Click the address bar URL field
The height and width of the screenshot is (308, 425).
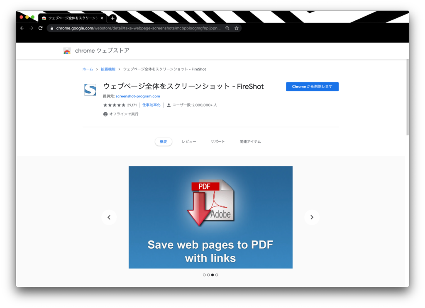(138, 28)
